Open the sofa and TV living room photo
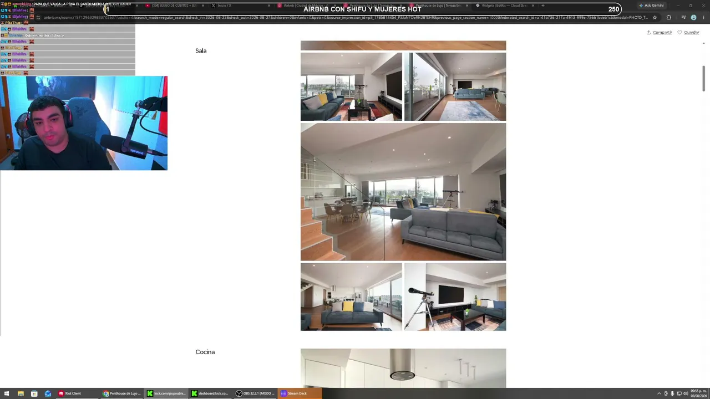This screenshot has width=710, height=399. coord(351,86)
